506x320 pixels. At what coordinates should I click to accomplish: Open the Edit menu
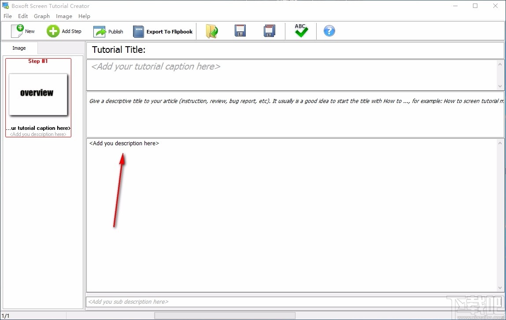coord(23,16)
